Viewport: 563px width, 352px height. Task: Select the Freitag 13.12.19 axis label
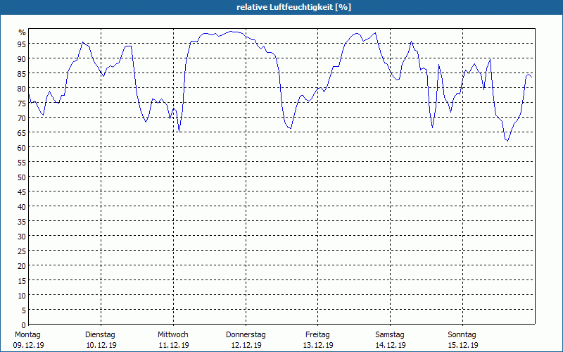click(318, 340)
